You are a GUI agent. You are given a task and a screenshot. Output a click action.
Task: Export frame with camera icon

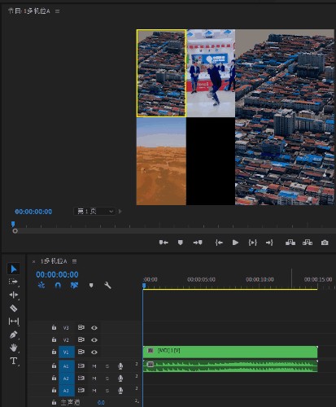(325, 243)
